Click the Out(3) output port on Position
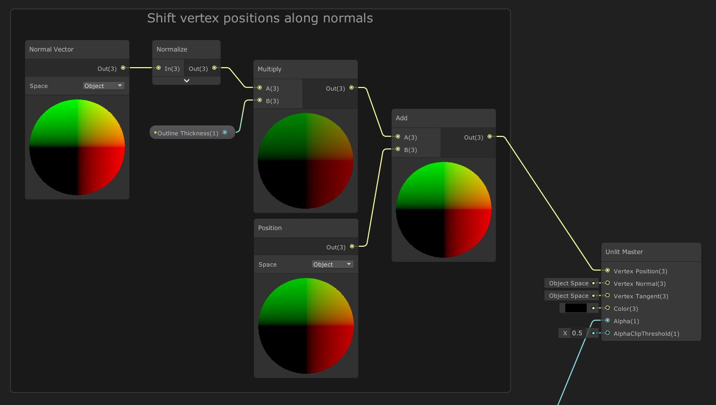 point(352,247)
